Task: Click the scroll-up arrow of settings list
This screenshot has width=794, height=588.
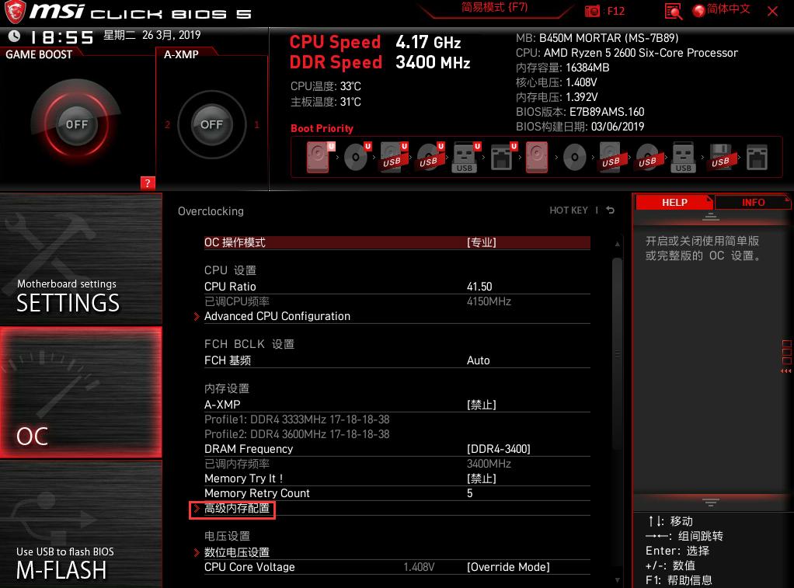Action: point(618,244)
